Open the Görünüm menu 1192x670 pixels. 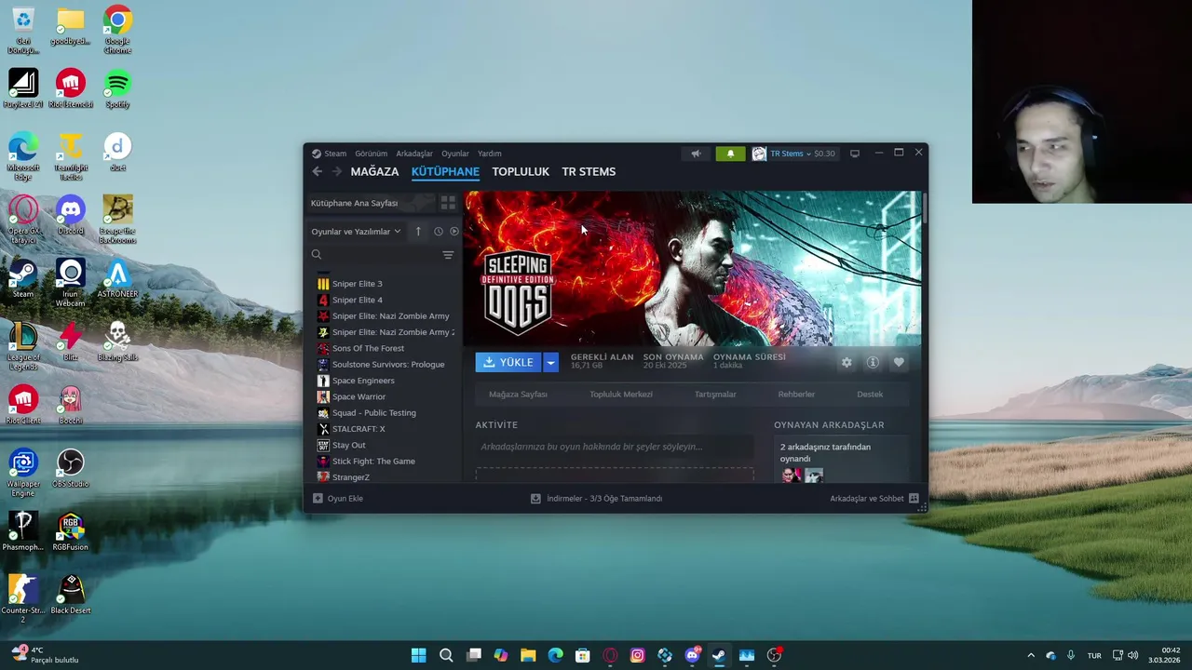371,154
